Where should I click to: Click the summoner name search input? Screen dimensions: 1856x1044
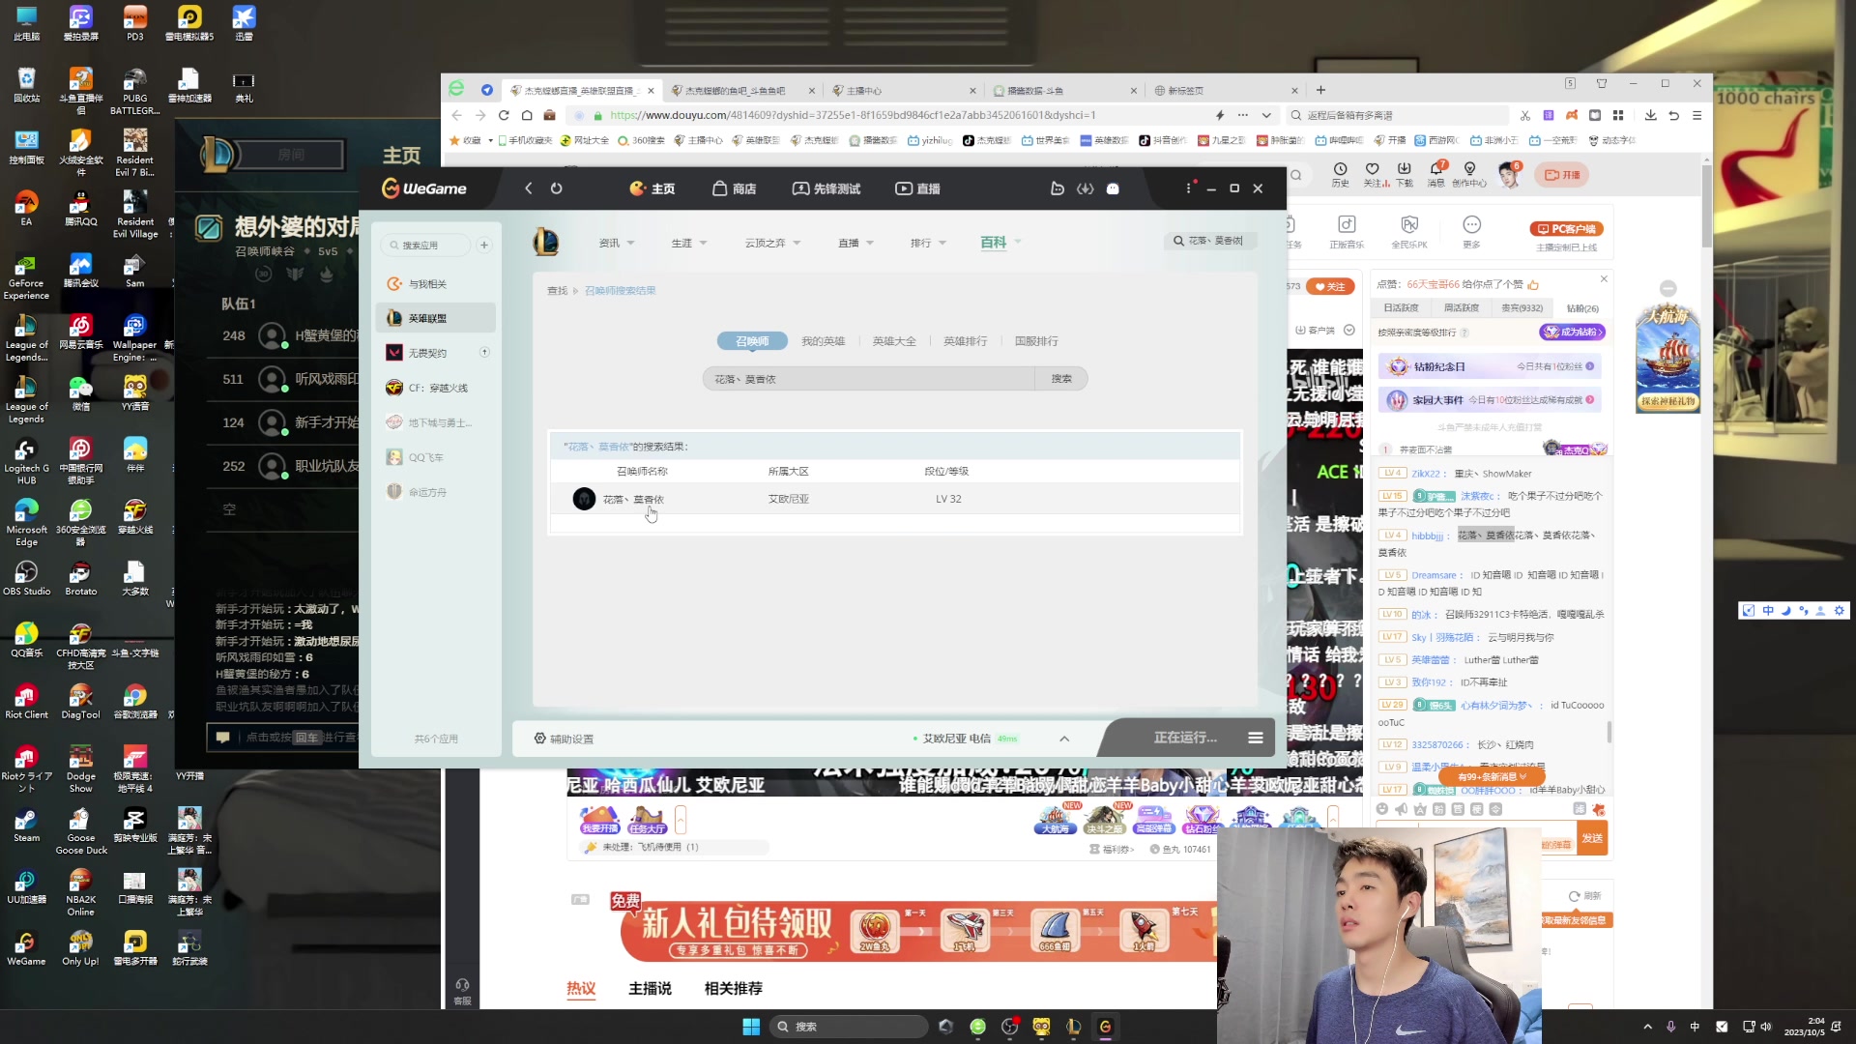tap(869, 379)
